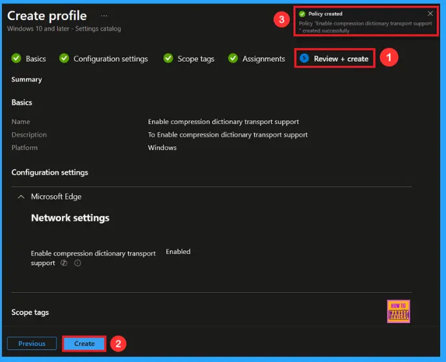
Task: Collapse the Microsoft Edge section
Action: pos(21,197)
